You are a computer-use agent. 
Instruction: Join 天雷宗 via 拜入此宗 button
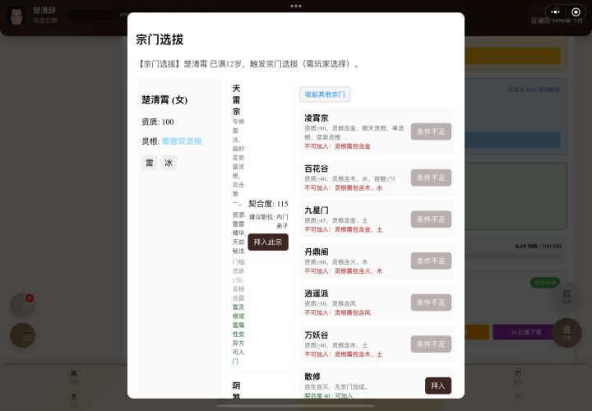point(268,242)
